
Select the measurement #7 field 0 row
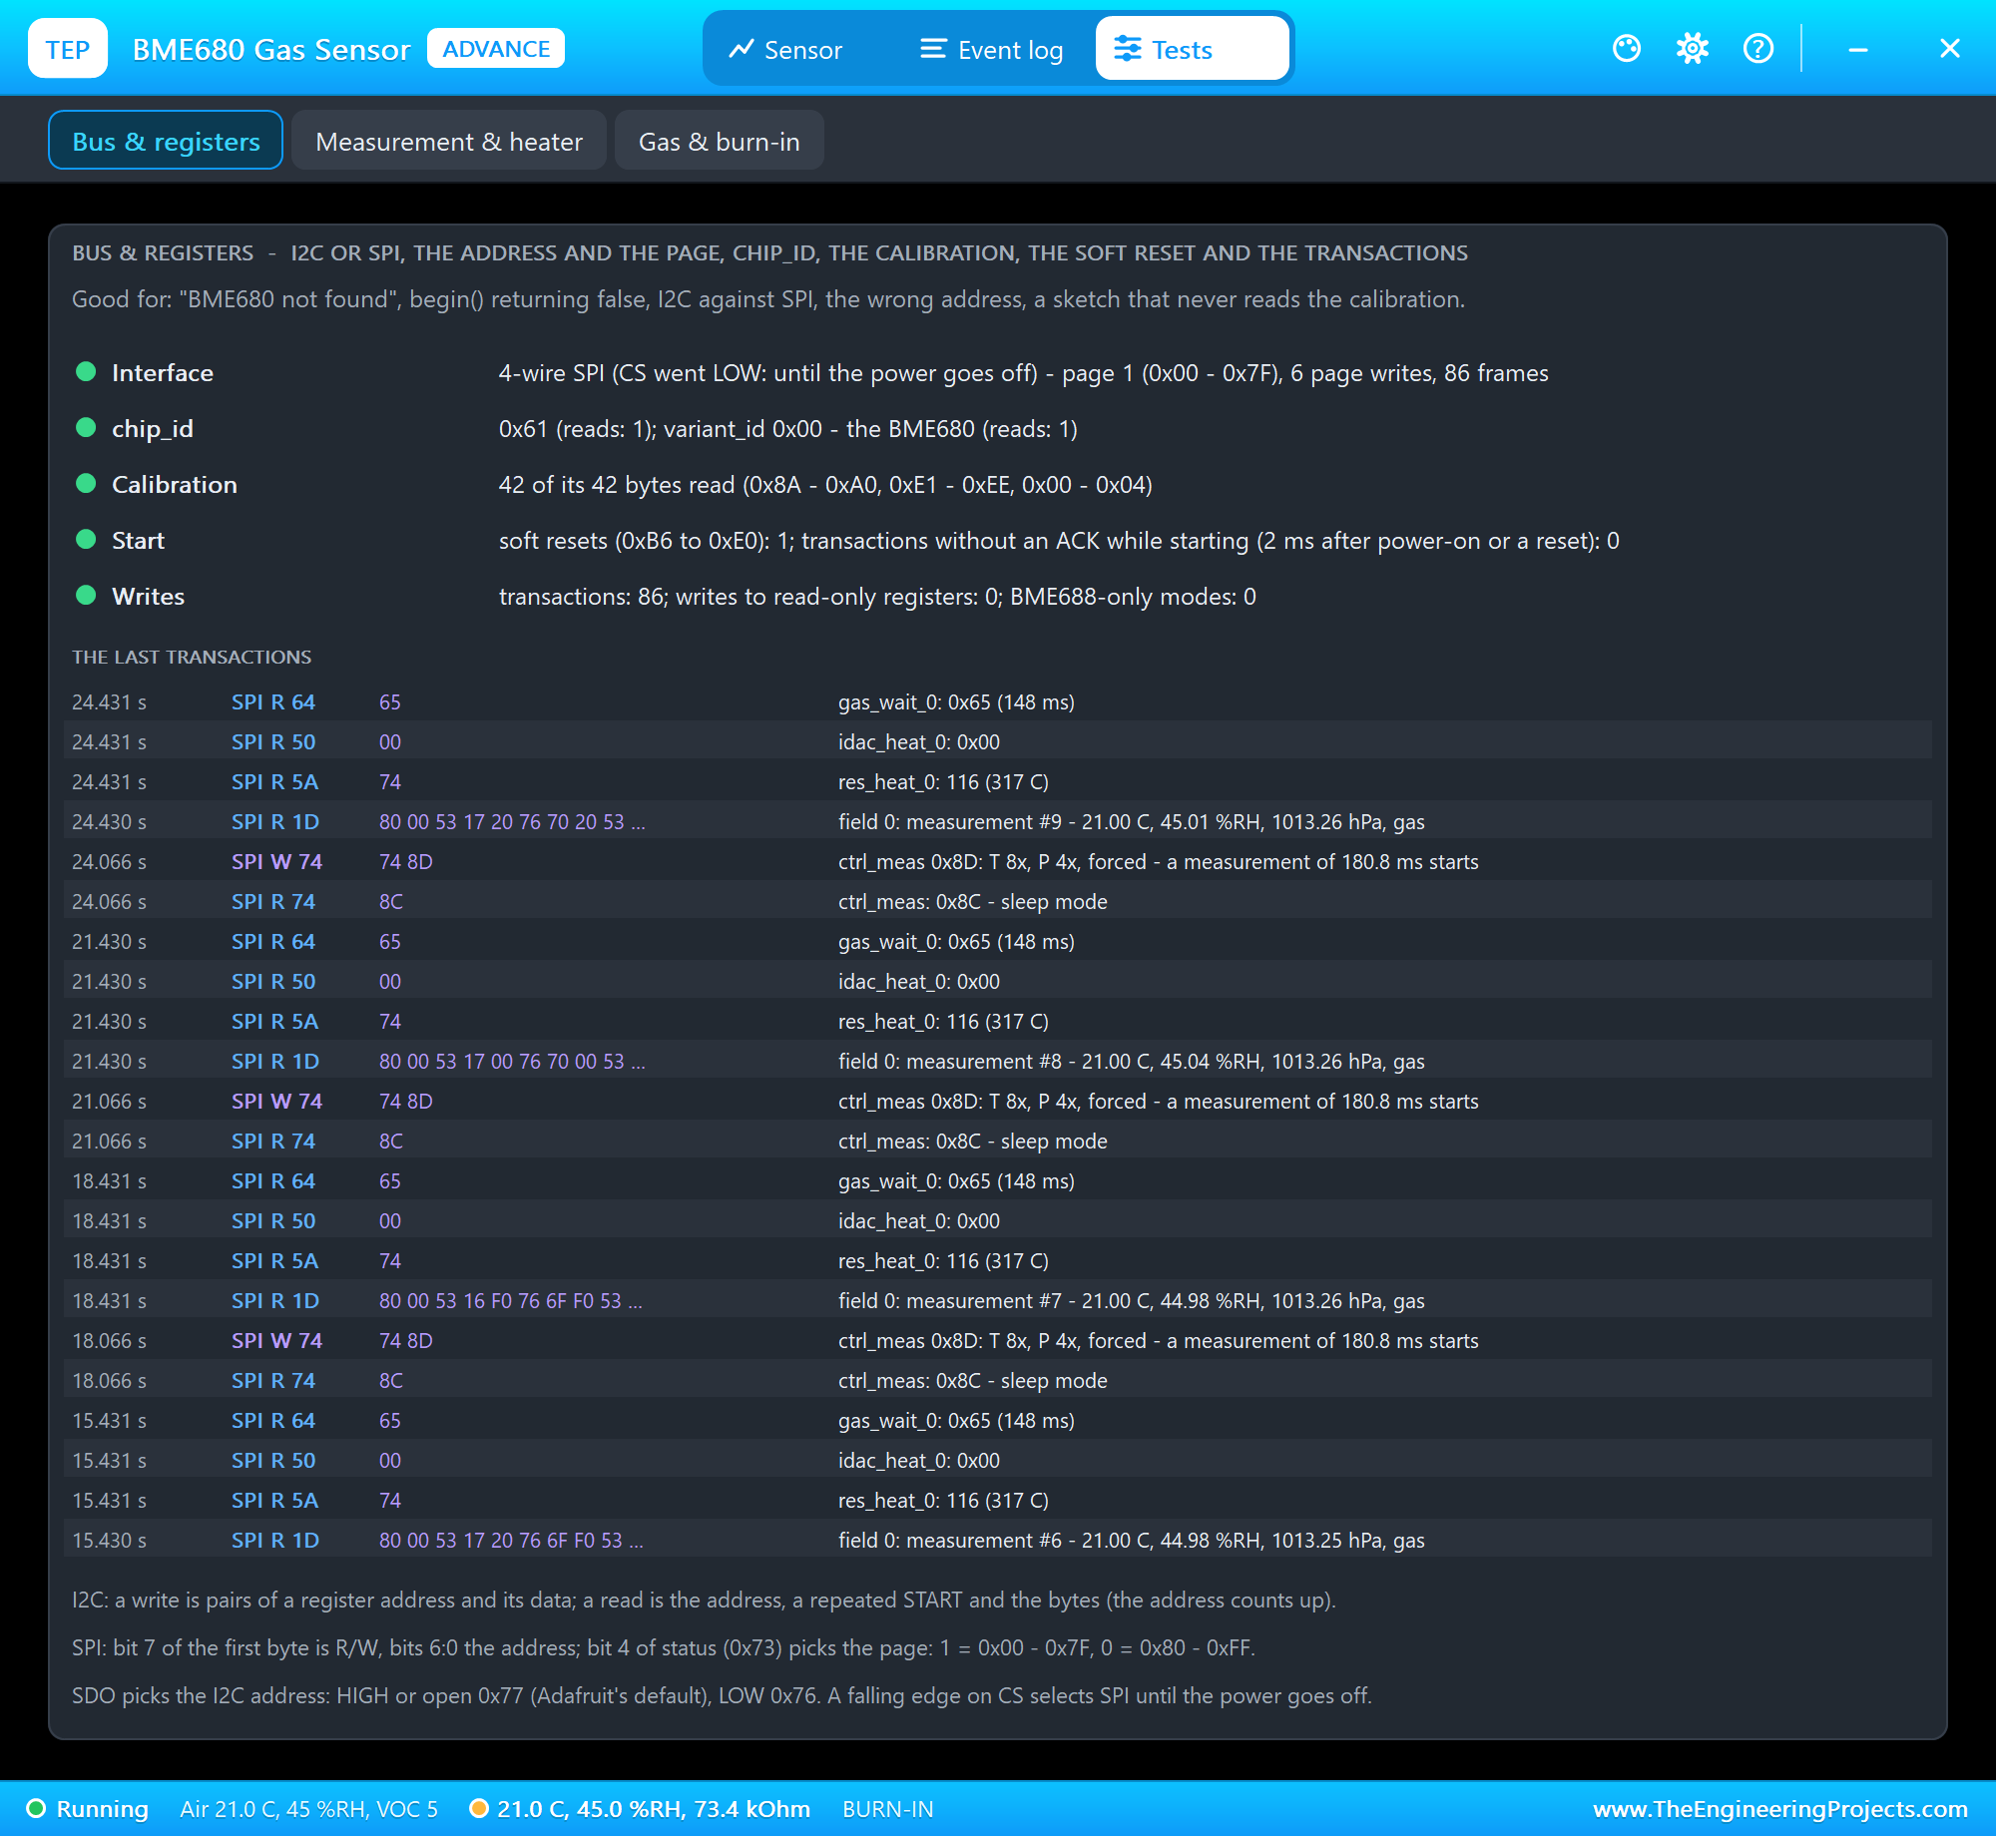click(x=998, y=1300)
